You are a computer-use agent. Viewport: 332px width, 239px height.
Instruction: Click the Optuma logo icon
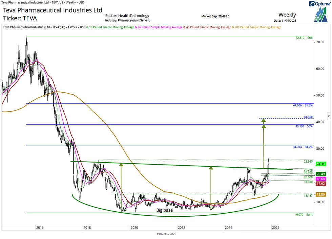coord(320,11)
